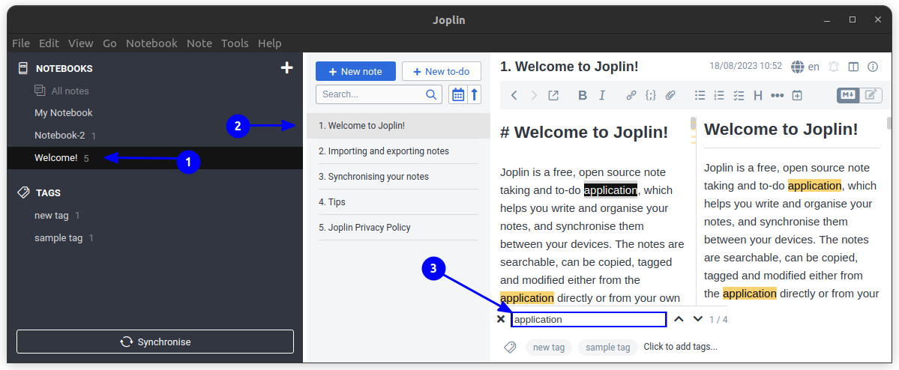Open the Help menu

click(x=269, y=43)
